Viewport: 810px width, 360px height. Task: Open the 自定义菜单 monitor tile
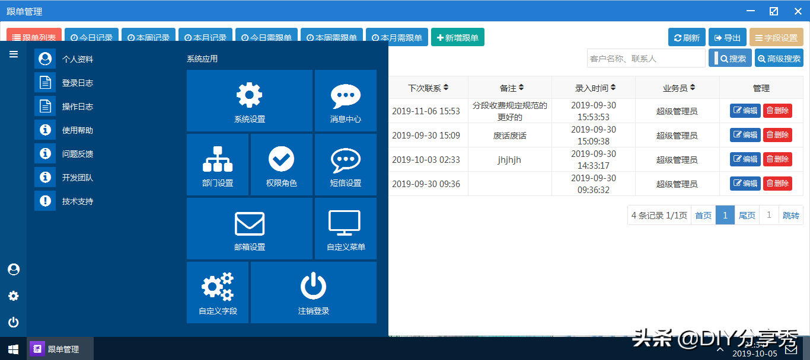pyautogui.click(x=346, y=229)
